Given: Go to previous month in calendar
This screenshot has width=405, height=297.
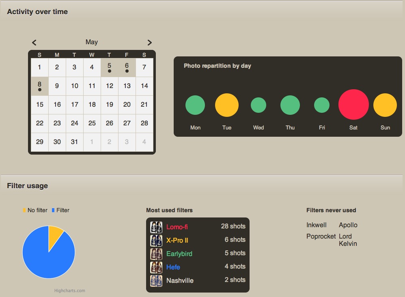Looking at the screenshot, I should click(x=34, y=43).
